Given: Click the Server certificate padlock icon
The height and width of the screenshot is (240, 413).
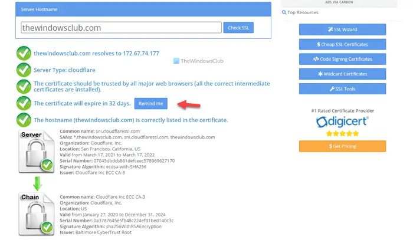Looking at the screenshot, I should (x=37, y=152).
